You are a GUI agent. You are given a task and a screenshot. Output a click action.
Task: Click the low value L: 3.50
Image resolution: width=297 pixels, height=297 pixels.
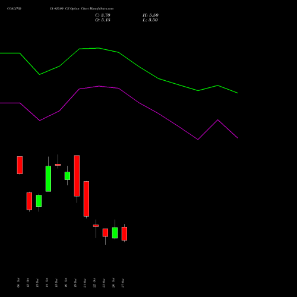(150, 20)
